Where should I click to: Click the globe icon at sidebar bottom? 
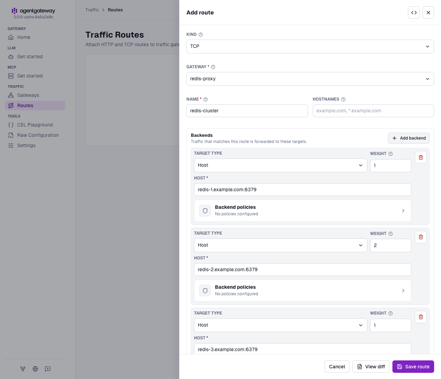[x=35, y=369]
